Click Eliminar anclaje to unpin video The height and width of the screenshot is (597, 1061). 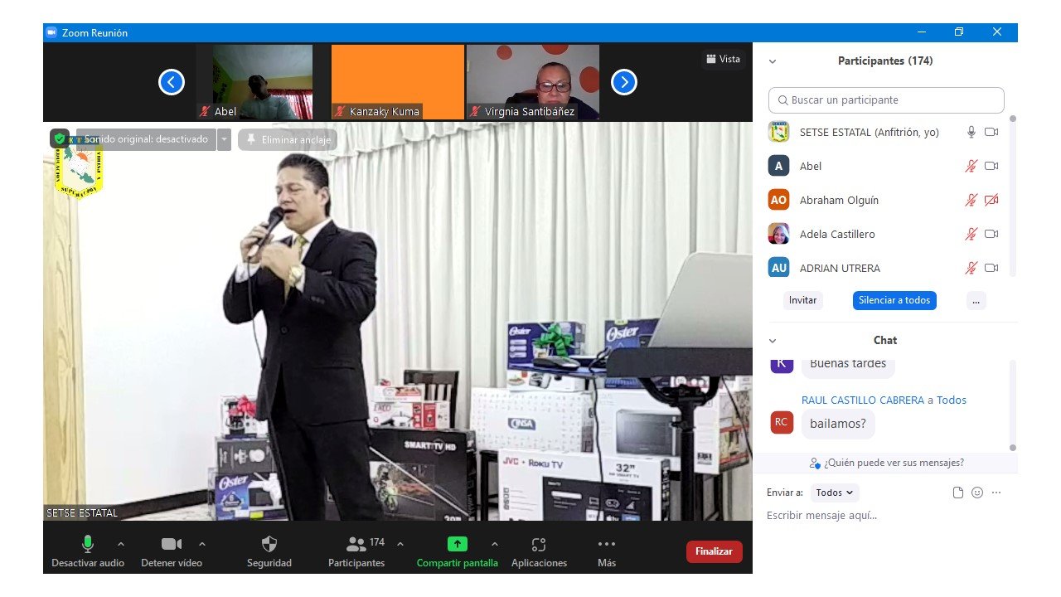click(288, 139)
